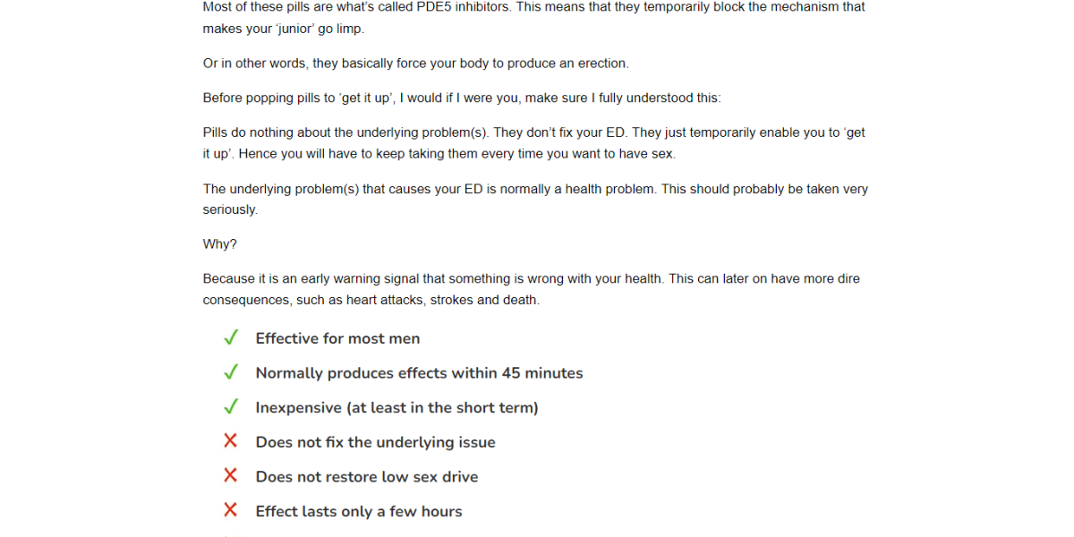The height and width of the screenshot is (537, 1074).
Task: Click the paragraph starting 'Pills do nothing about'
Action: pyautogui.click(x=534, y=143)
